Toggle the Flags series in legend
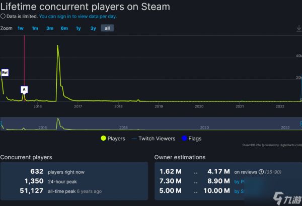Image resolution: width=302 pixels, height=206 pixels. (x=192, y=139)
